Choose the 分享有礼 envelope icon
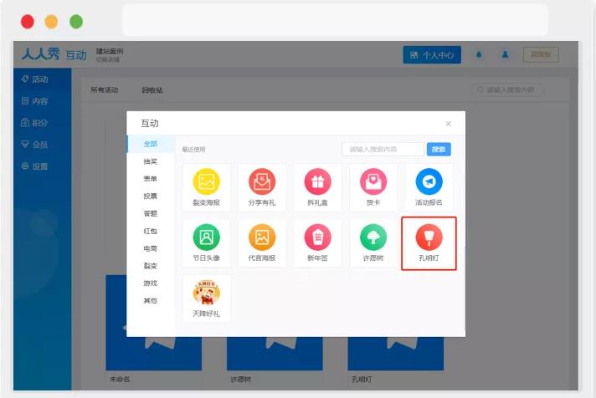The height and width of the screenshot is (398, 596). [262, 181]
